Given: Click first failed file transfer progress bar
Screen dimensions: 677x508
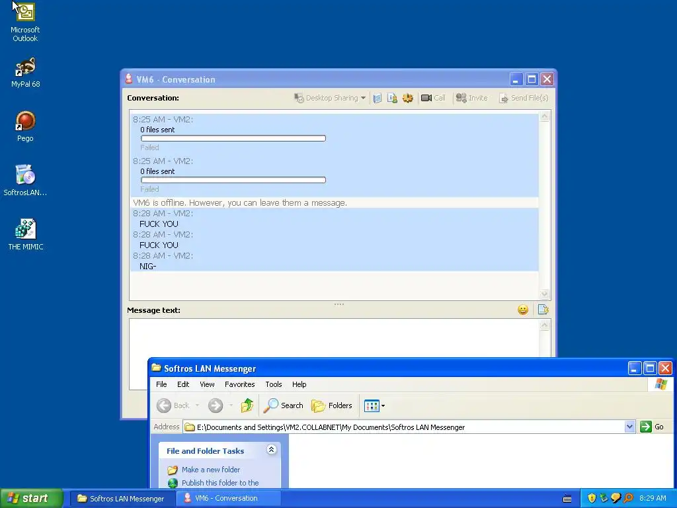Looking at the screenshot, I should tap(233, 138).
